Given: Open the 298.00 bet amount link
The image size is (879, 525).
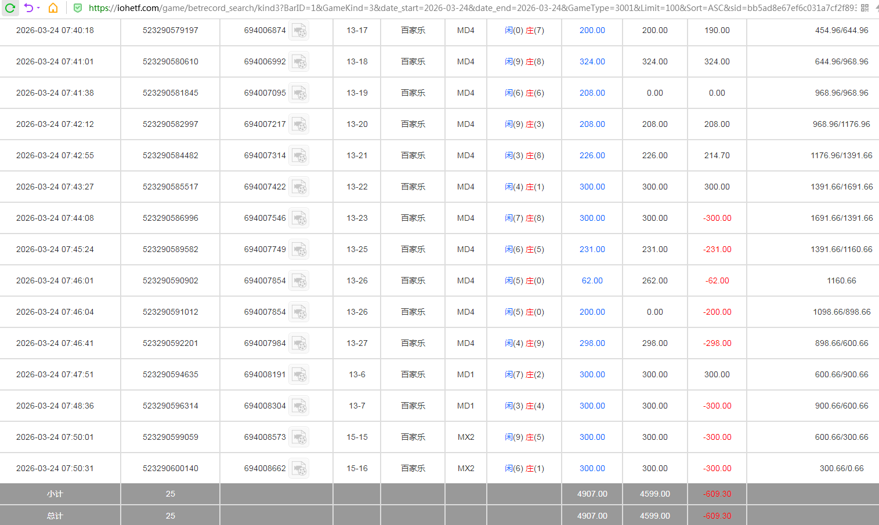Looking at the screenshot, I should click(x=592, y=343).
